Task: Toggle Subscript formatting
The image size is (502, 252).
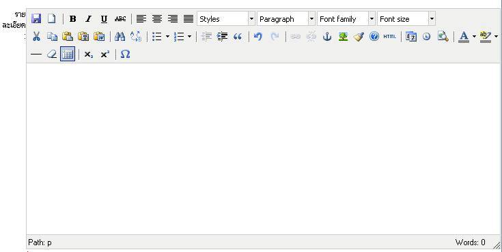Action: [88, 54]
